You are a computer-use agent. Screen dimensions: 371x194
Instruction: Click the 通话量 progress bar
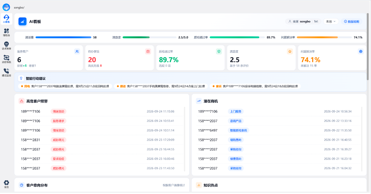63,38
